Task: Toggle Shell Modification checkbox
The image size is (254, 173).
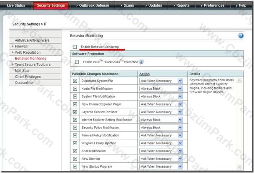Action: coord(75,151)
